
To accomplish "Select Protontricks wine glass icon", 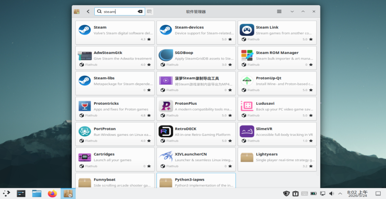I will click(x=84, y=106).
